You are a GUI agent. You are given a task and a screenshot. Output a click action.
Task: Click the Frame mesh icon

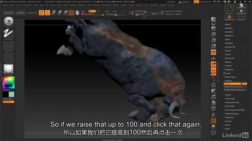pos(213,85)
